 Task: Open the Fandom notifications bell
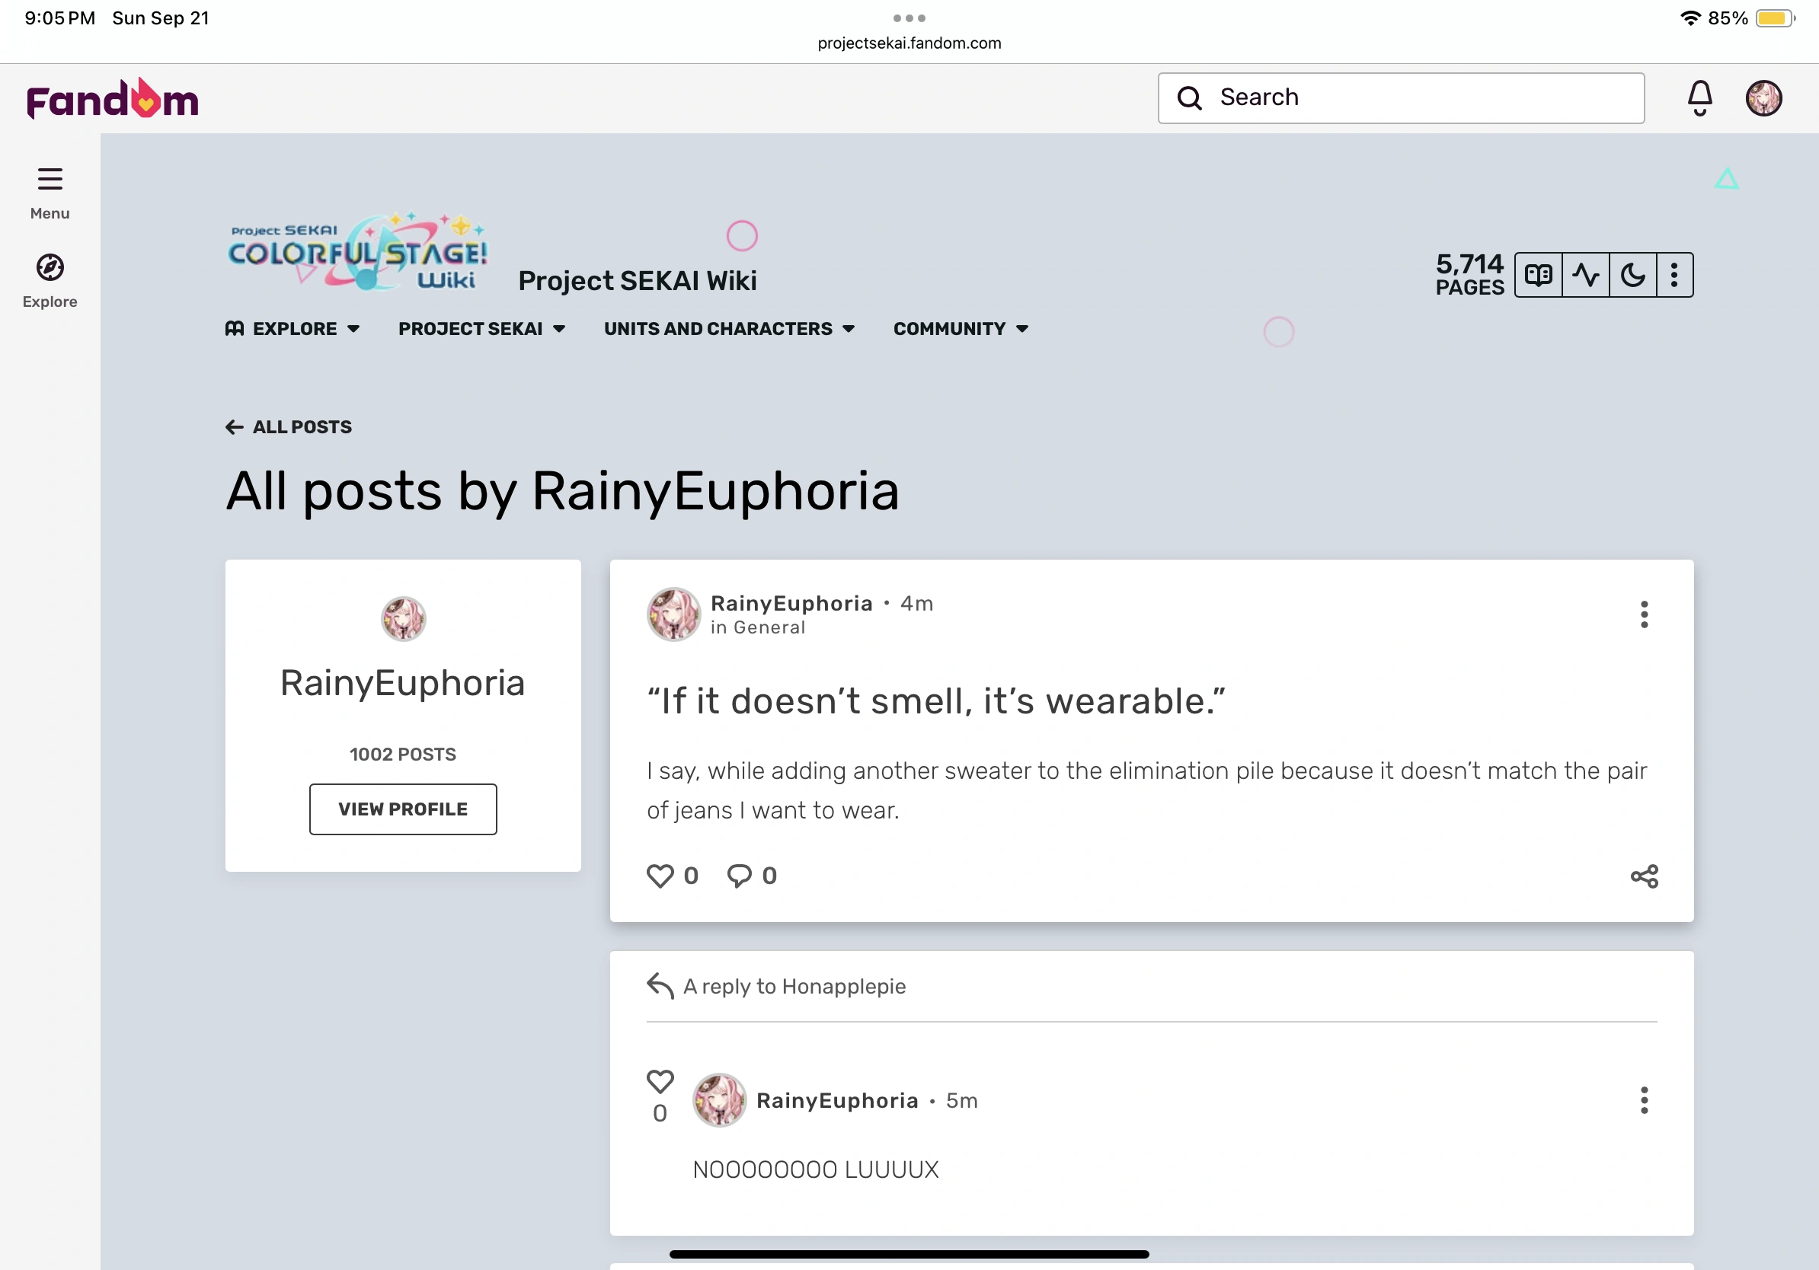pyautogui.click(x=1699, y=97)
